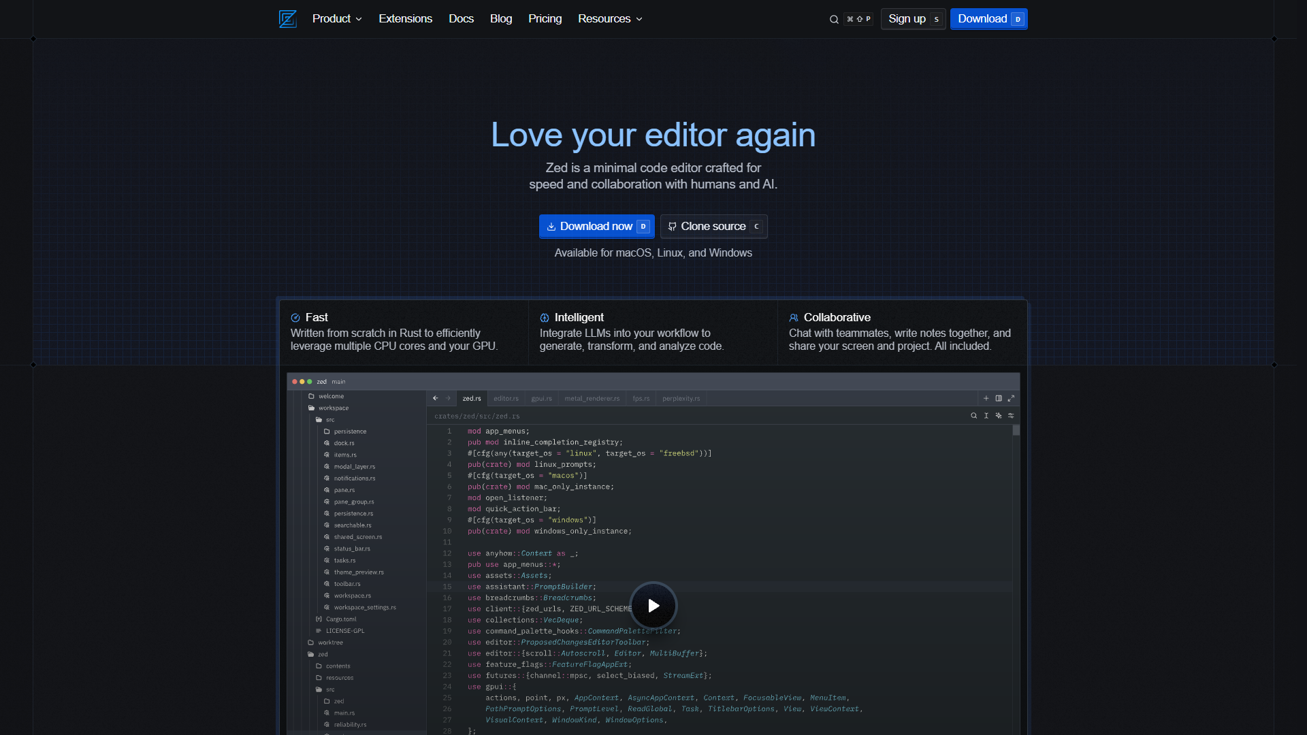Viewport: 1307px width, 735px height.
Task: Expand the Product dropdown menu
Action: coord(337,19)
